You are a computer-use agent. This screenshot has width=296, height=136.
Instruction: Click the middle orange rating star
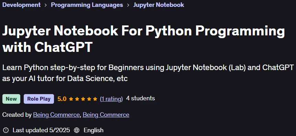[83, 99]
